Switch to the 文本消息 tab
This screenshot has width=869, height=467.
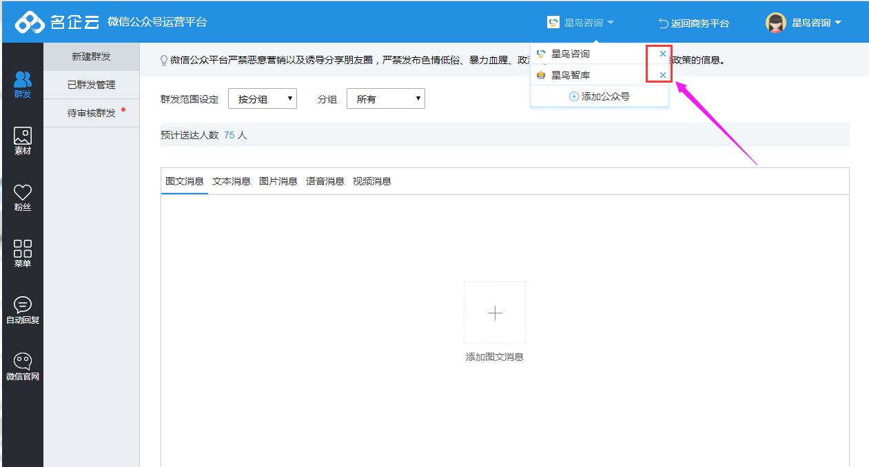click(232, 181)
